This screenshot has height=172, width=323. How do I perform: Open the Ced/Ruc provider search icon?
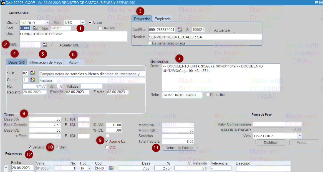tap(180, 30)
